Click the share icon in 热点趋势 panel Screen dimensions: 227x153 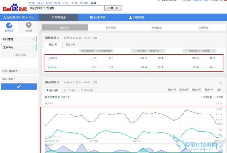(221, 83)
